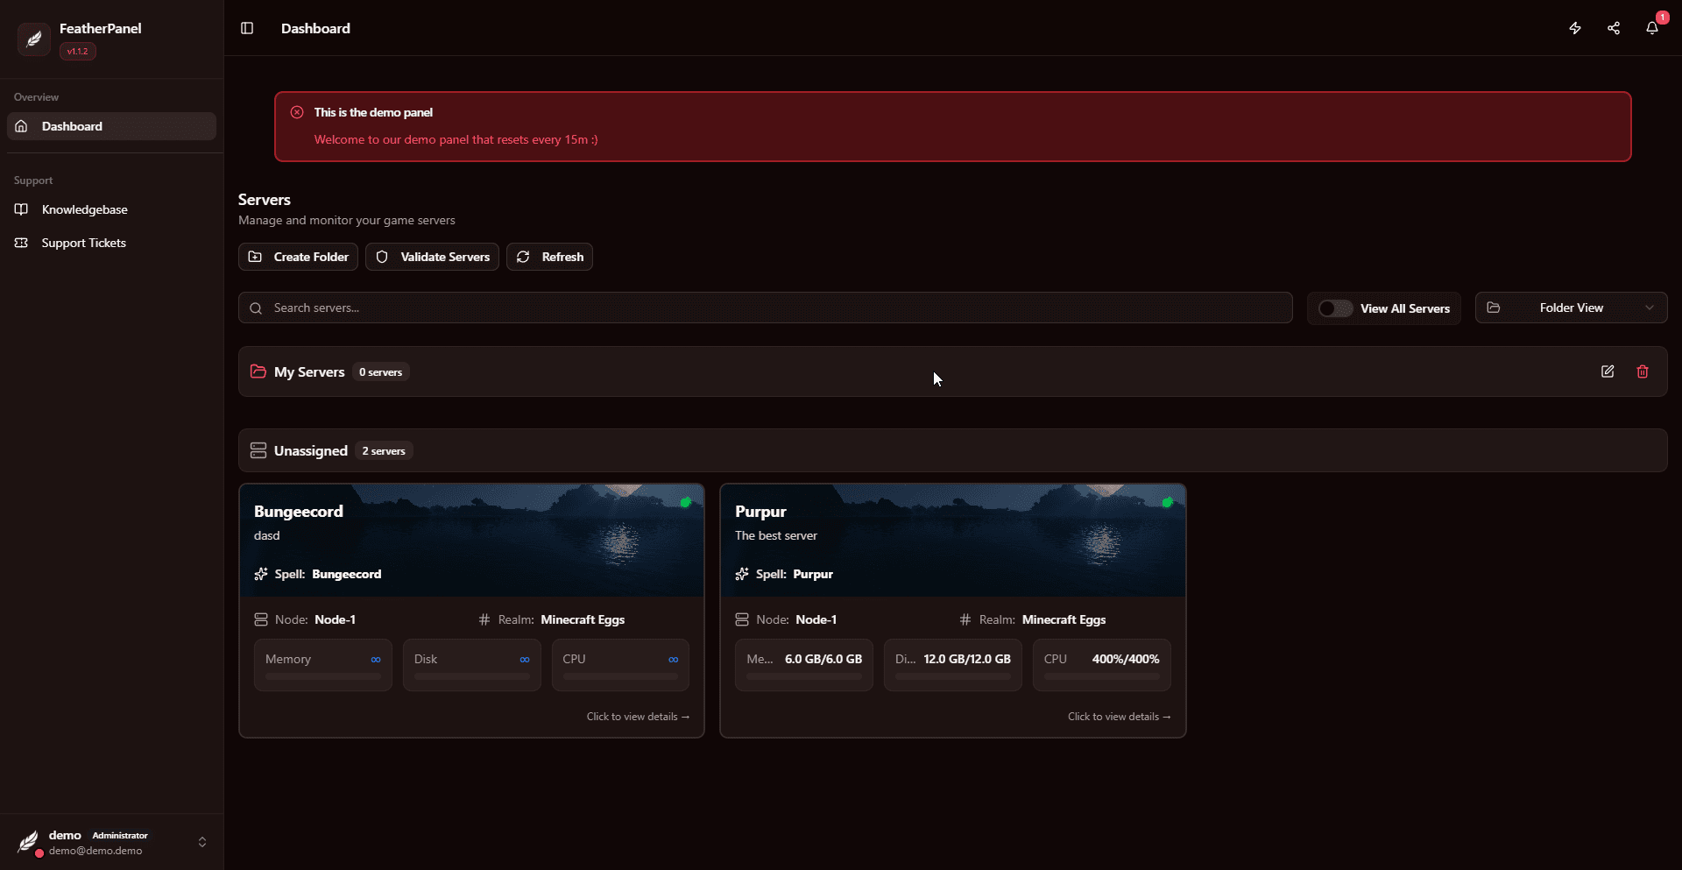Enable the View All Servers toggle
The image size is (1682, 870).
point(1333,308)
